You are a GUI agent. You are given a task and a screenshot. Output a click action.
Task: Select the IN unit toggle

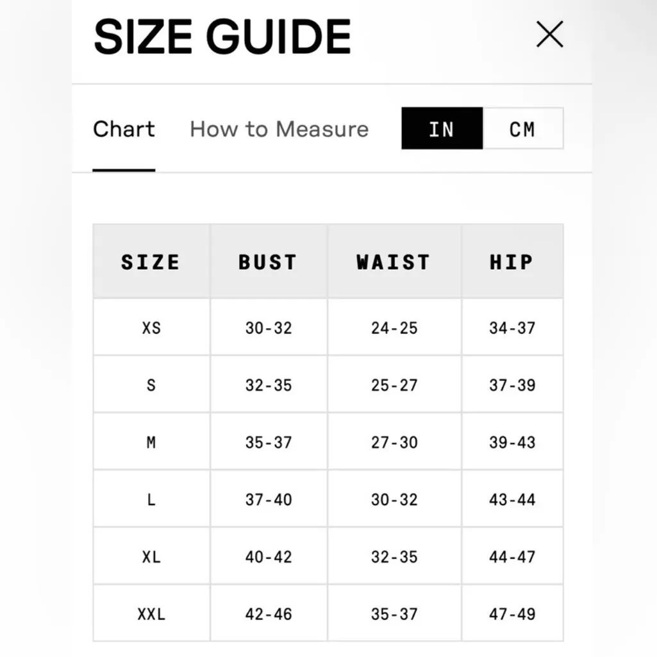coord(442,129)
